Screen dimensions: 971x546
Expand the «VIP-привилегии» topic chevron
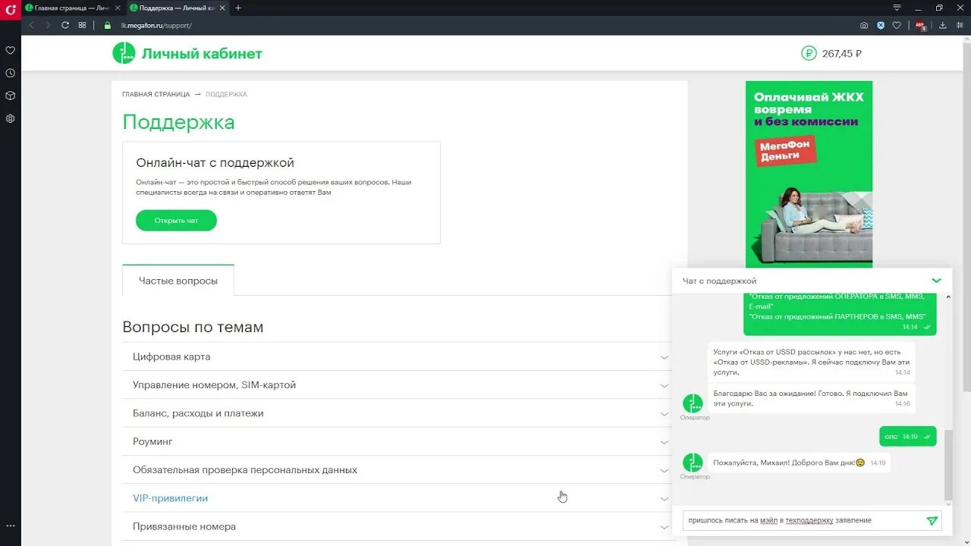[x=665, y=499]
